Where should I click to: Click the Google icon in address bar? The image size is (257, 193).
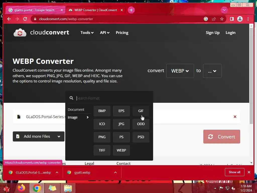point(206,19)
